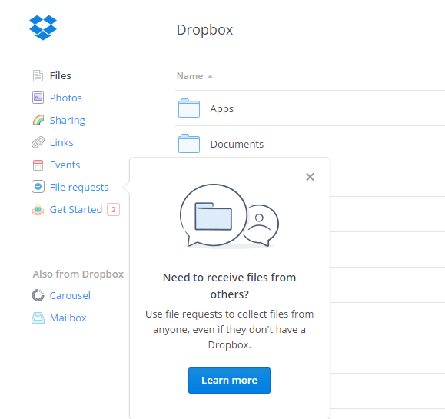Click the Dropbox page title
The height and width of the screenshot is (419, 445).
click(x=205, y=29)
